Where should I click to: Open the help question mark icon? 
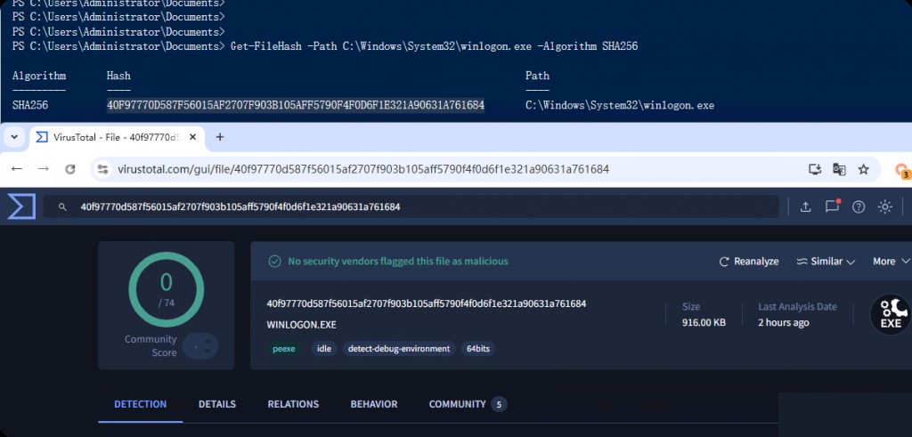(859, 206)
